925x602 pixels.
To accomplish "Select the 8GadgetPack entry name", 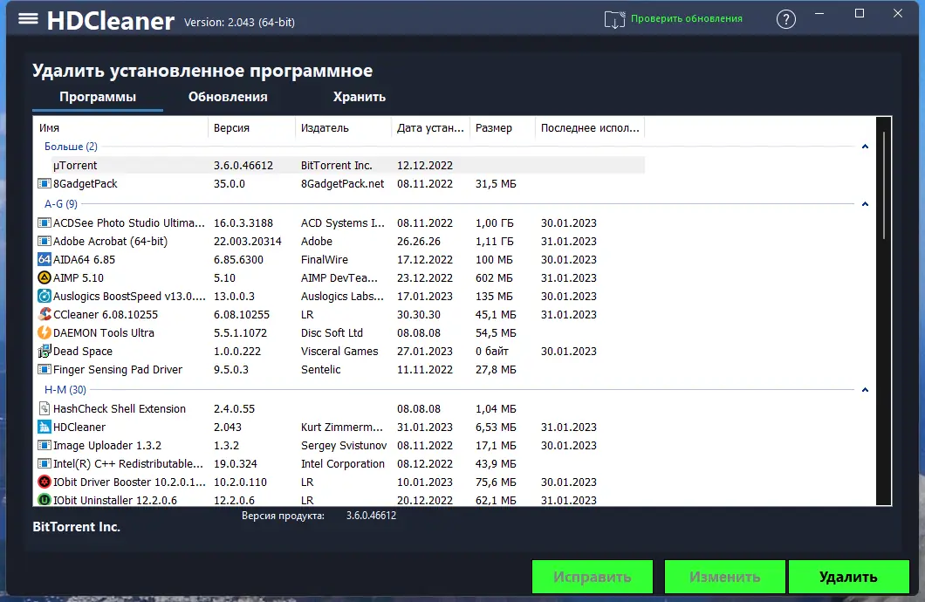I will tap(86, 183).
